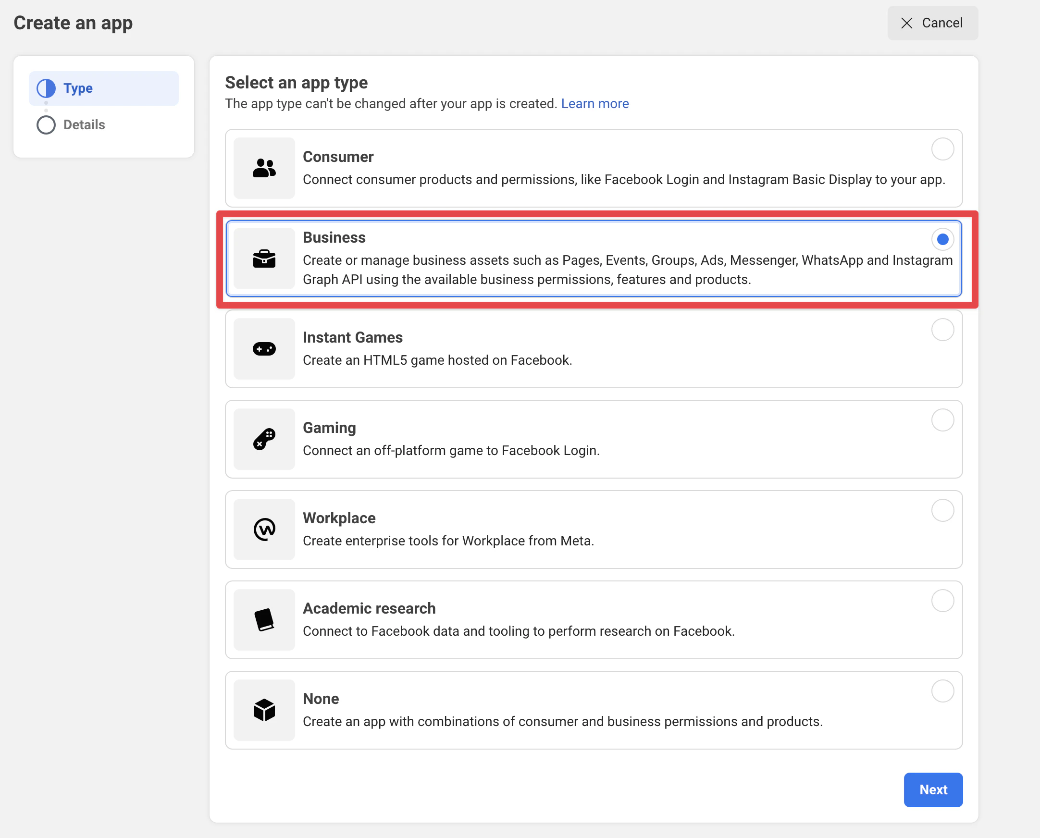Click the None cube icon
Image resolution: width=1040 pixels, height=838 pixels.
point(264,710)
